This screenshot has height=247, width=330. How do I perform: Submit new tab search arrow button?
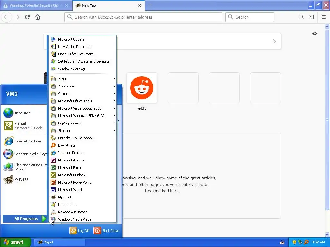[x=273, y=41]
